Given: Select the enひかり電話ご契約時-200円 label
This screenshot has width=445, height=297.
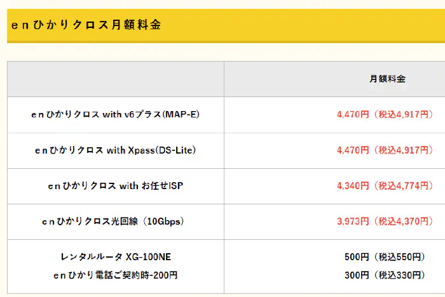Looking at the screenshot, I should (x=116, y=275).
